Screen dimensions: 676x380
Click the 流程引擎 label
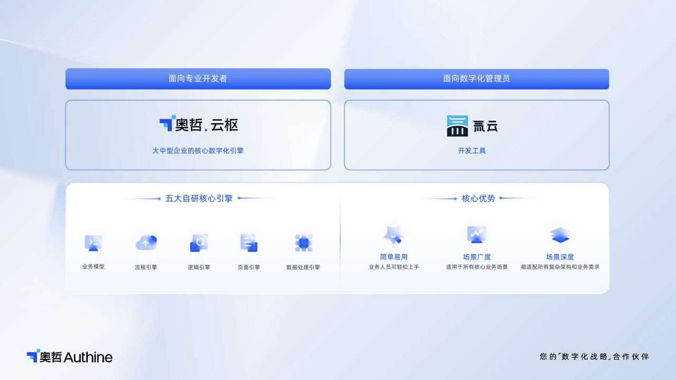pos(146,267)
